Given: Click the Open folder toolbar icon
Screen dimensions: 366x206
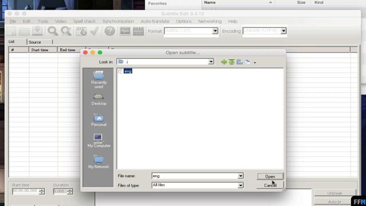Looking at the screenshot, I should pos(24,31).
